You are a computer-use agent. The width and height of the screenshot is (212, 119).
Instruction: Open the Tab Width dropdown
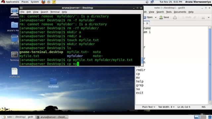pyautogui.click(x=166, y=107)
